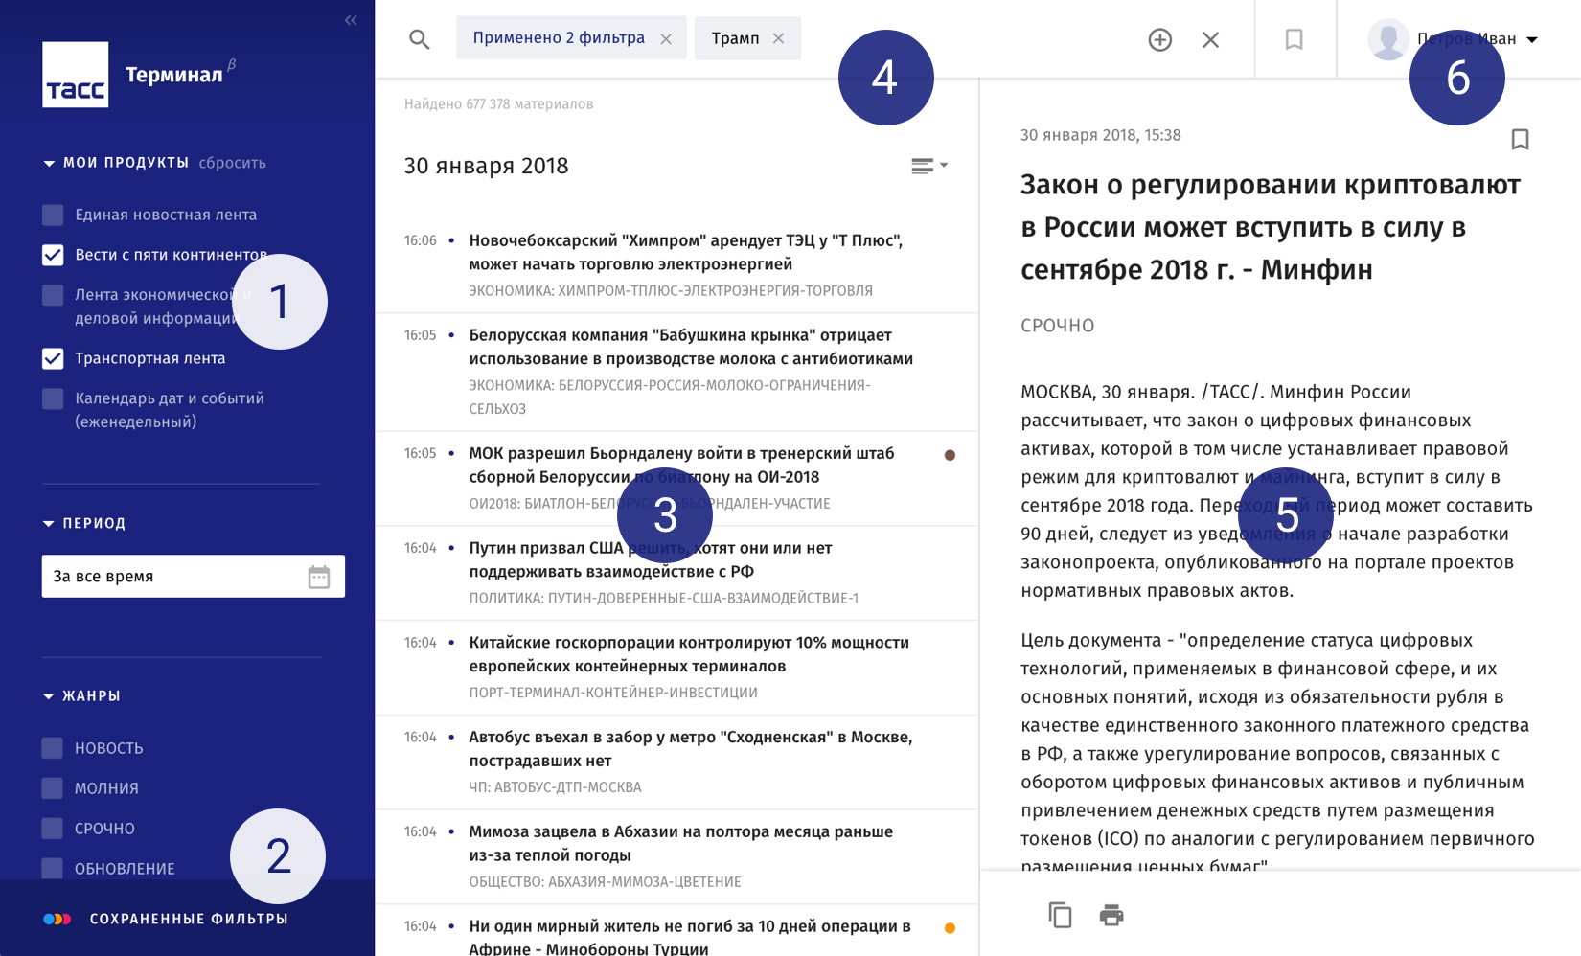
Task: Click 'Найдено 677 378 материалов' text
Action: (x=498, y=104)
